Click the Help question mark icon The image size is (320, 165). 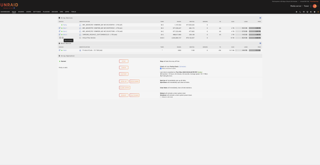315,12
